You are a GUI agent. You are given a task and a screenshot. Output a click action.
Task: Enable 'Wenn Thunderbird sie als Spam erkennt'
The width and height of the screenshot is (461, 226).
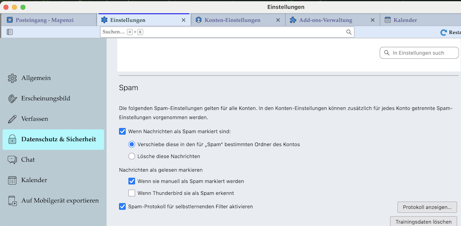click(131, 193)
